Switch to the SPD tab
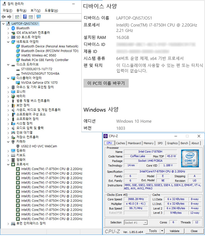Viewport: 205px width, 236px height. (160, 143)
